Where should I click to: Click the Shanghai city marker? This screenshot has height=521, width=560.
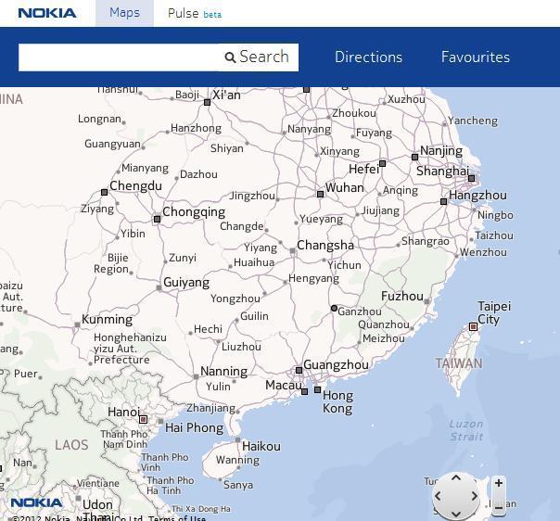tap(472, 178)
